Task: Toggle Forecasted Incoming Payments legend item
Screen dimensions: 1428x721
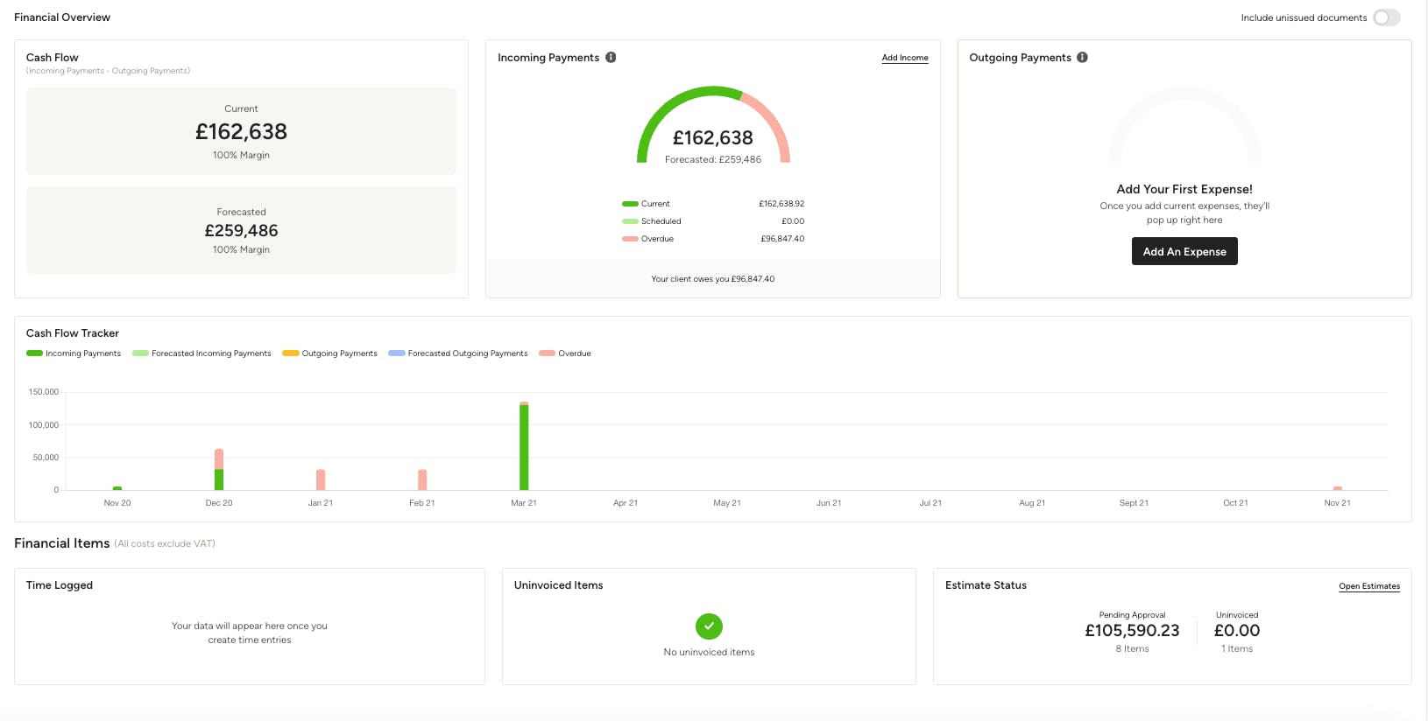Action: 201,353
